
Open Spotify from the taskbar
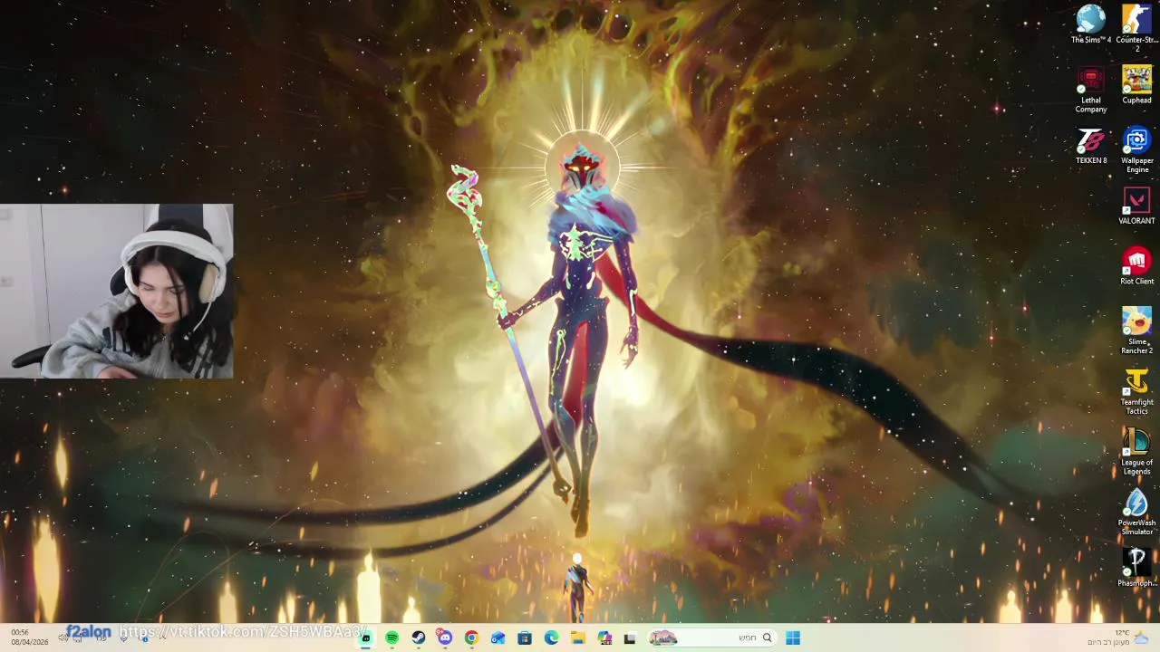[x=391, y=638]
